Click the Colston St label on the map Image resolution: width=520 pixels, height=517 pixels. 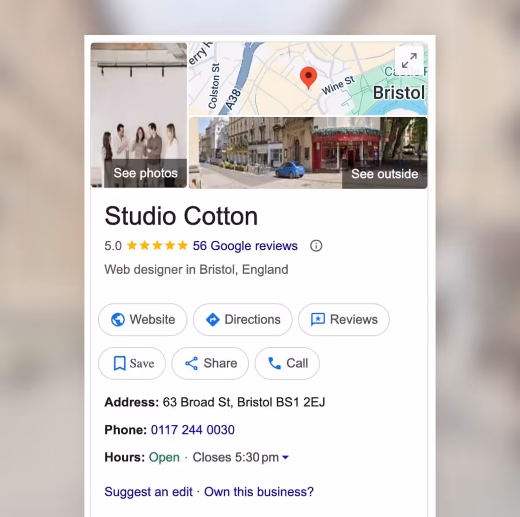tap(214, 86)
